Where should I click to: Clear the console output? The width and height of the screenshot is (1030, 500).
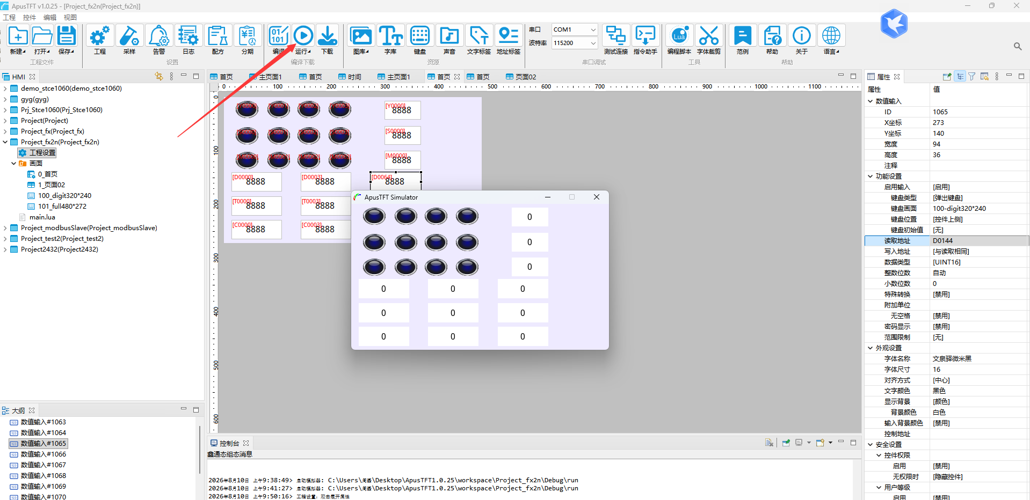tap(769, 443)
